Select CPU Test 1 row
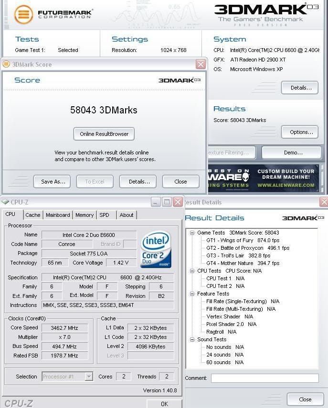Viewport: 328px width, 408px height. tap(225, 278)
